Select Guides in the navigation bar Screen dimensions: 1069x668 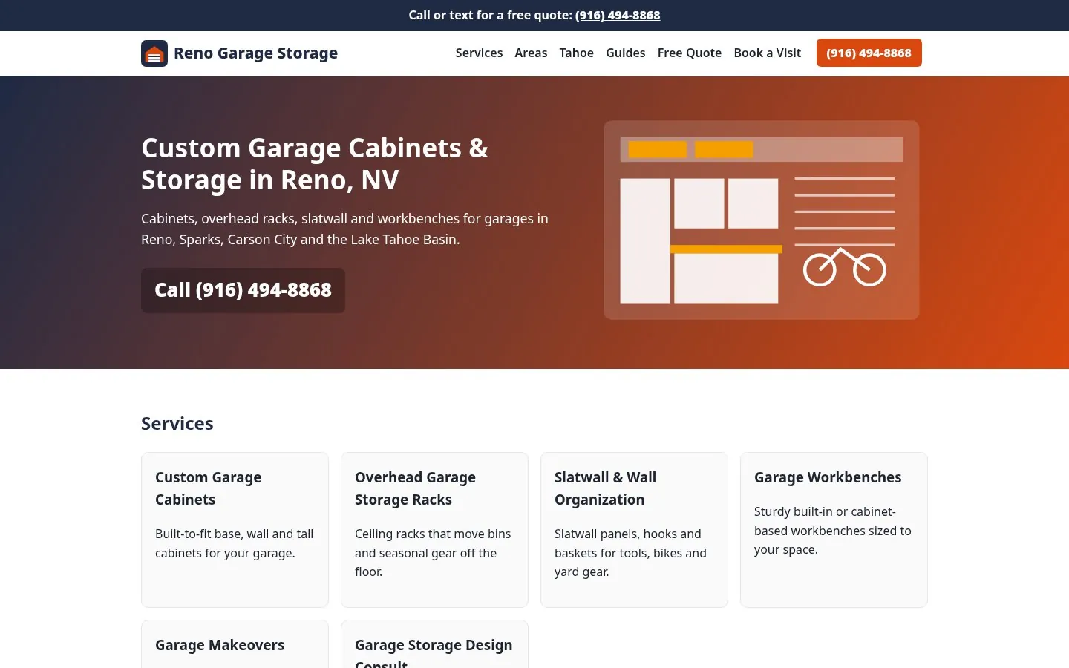626,53
